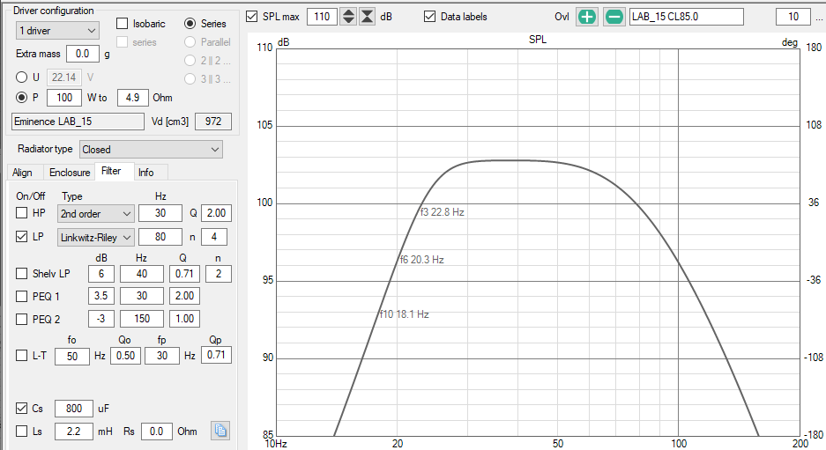Click the field showing 10 at top right
826x450 pixels.
point(793,17)
